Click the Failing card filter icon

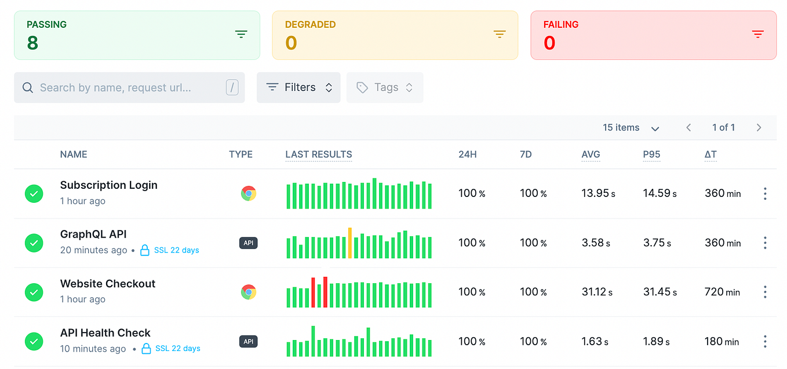757,35
